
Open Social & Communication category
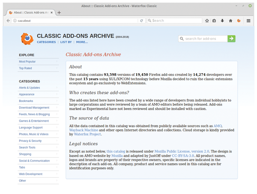tap(38, 161)
